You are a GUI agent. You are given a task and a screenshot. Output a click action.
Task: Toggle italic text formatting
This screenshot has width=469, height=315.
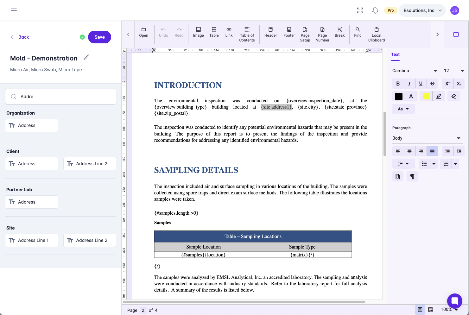pos(409,84)
